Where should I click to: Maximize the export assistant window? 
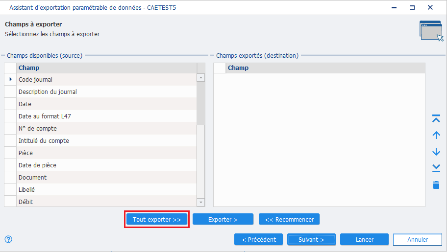412,7
